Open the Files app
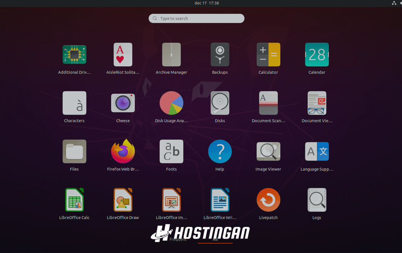The width and height of the screenshot is (402, 253). click(x=75, y=151)
